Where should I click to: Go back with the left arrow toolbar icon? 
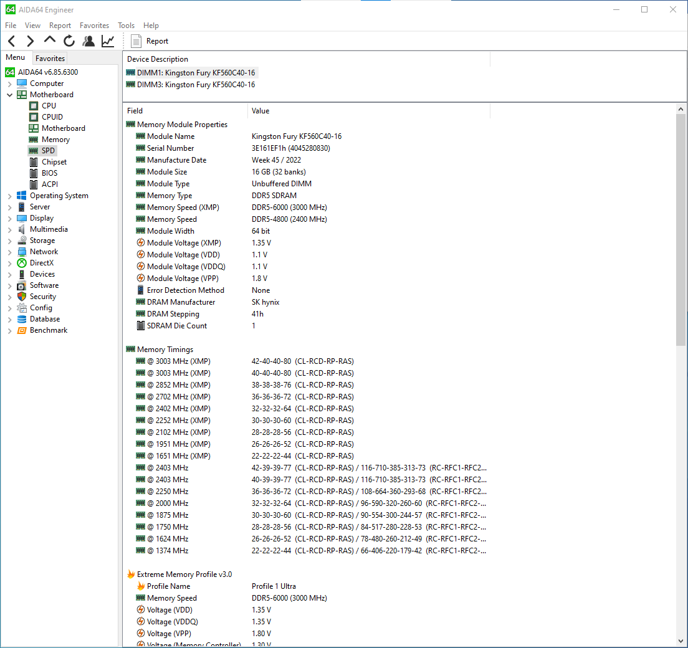[x=12, y=41]
